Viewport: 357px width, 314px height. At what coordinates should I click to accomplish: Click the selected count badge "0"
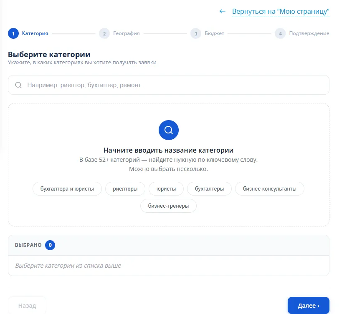point(50,245)
